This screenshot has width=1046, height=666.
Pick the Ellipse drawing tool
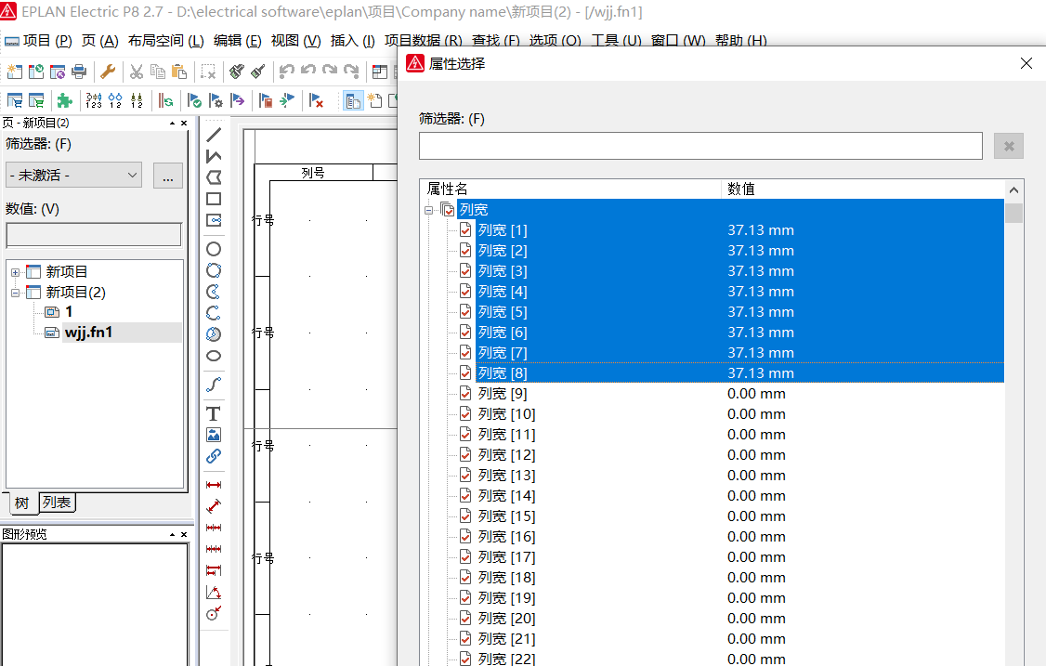point(213,356)
